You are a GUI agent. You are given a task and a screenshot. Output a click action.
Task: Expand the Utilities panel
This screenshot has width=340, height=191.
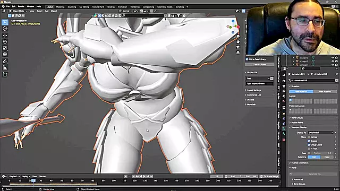pyautogui.click(x=250, y=100)
